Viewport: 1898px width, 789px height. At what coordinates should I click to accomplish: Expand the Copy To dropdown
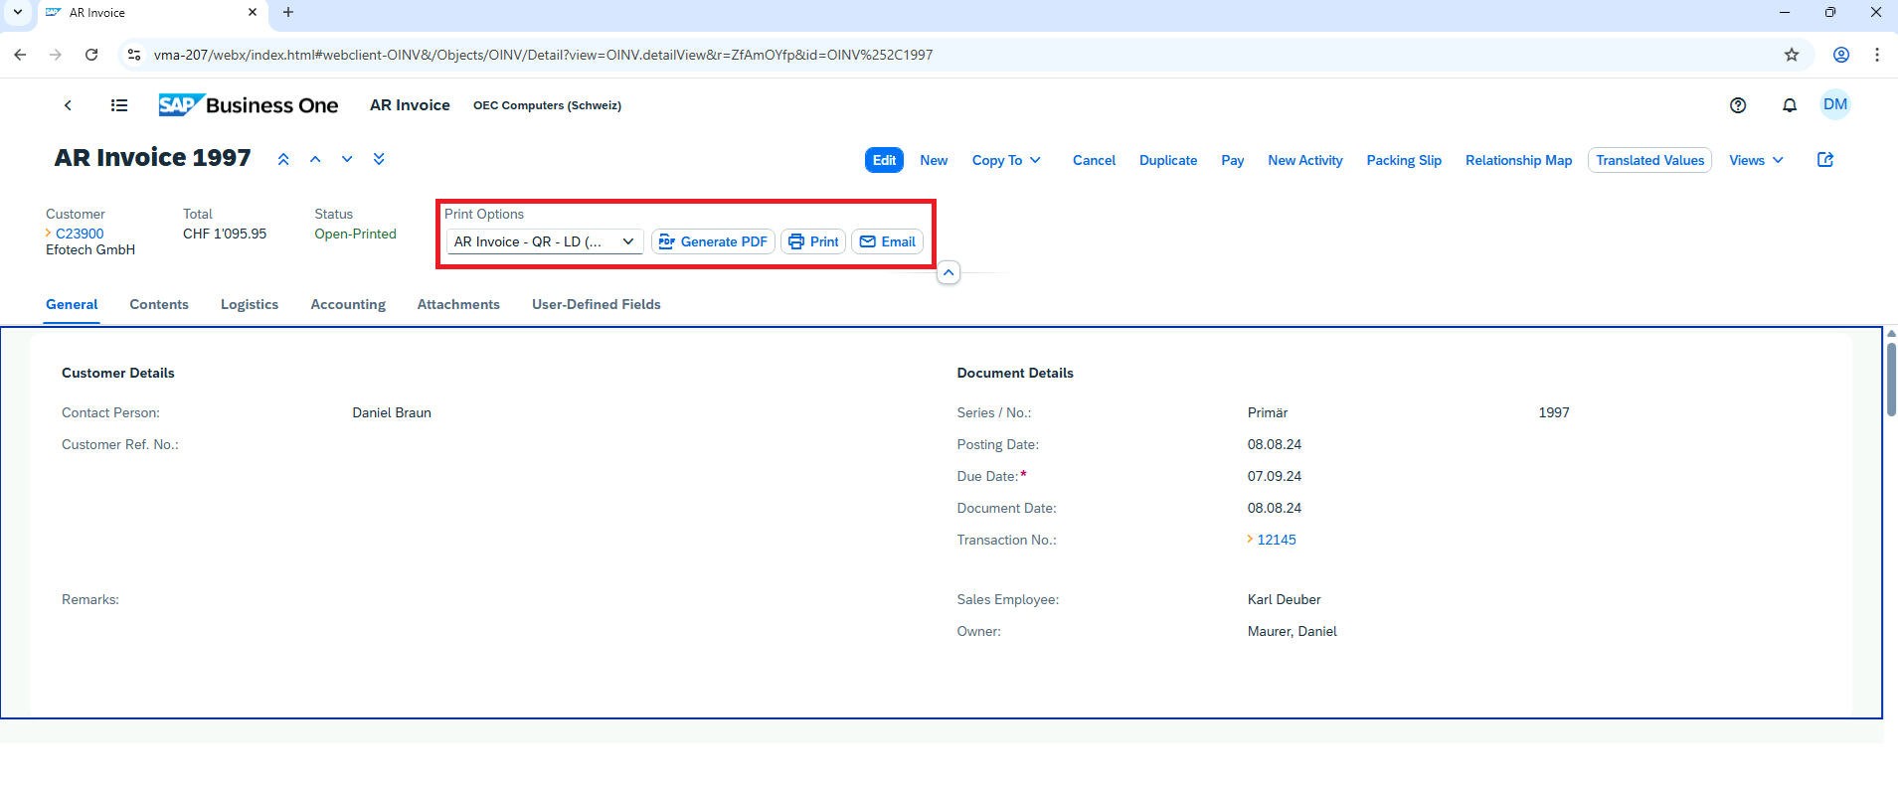pyautogui.click(x=1006, y=160)
